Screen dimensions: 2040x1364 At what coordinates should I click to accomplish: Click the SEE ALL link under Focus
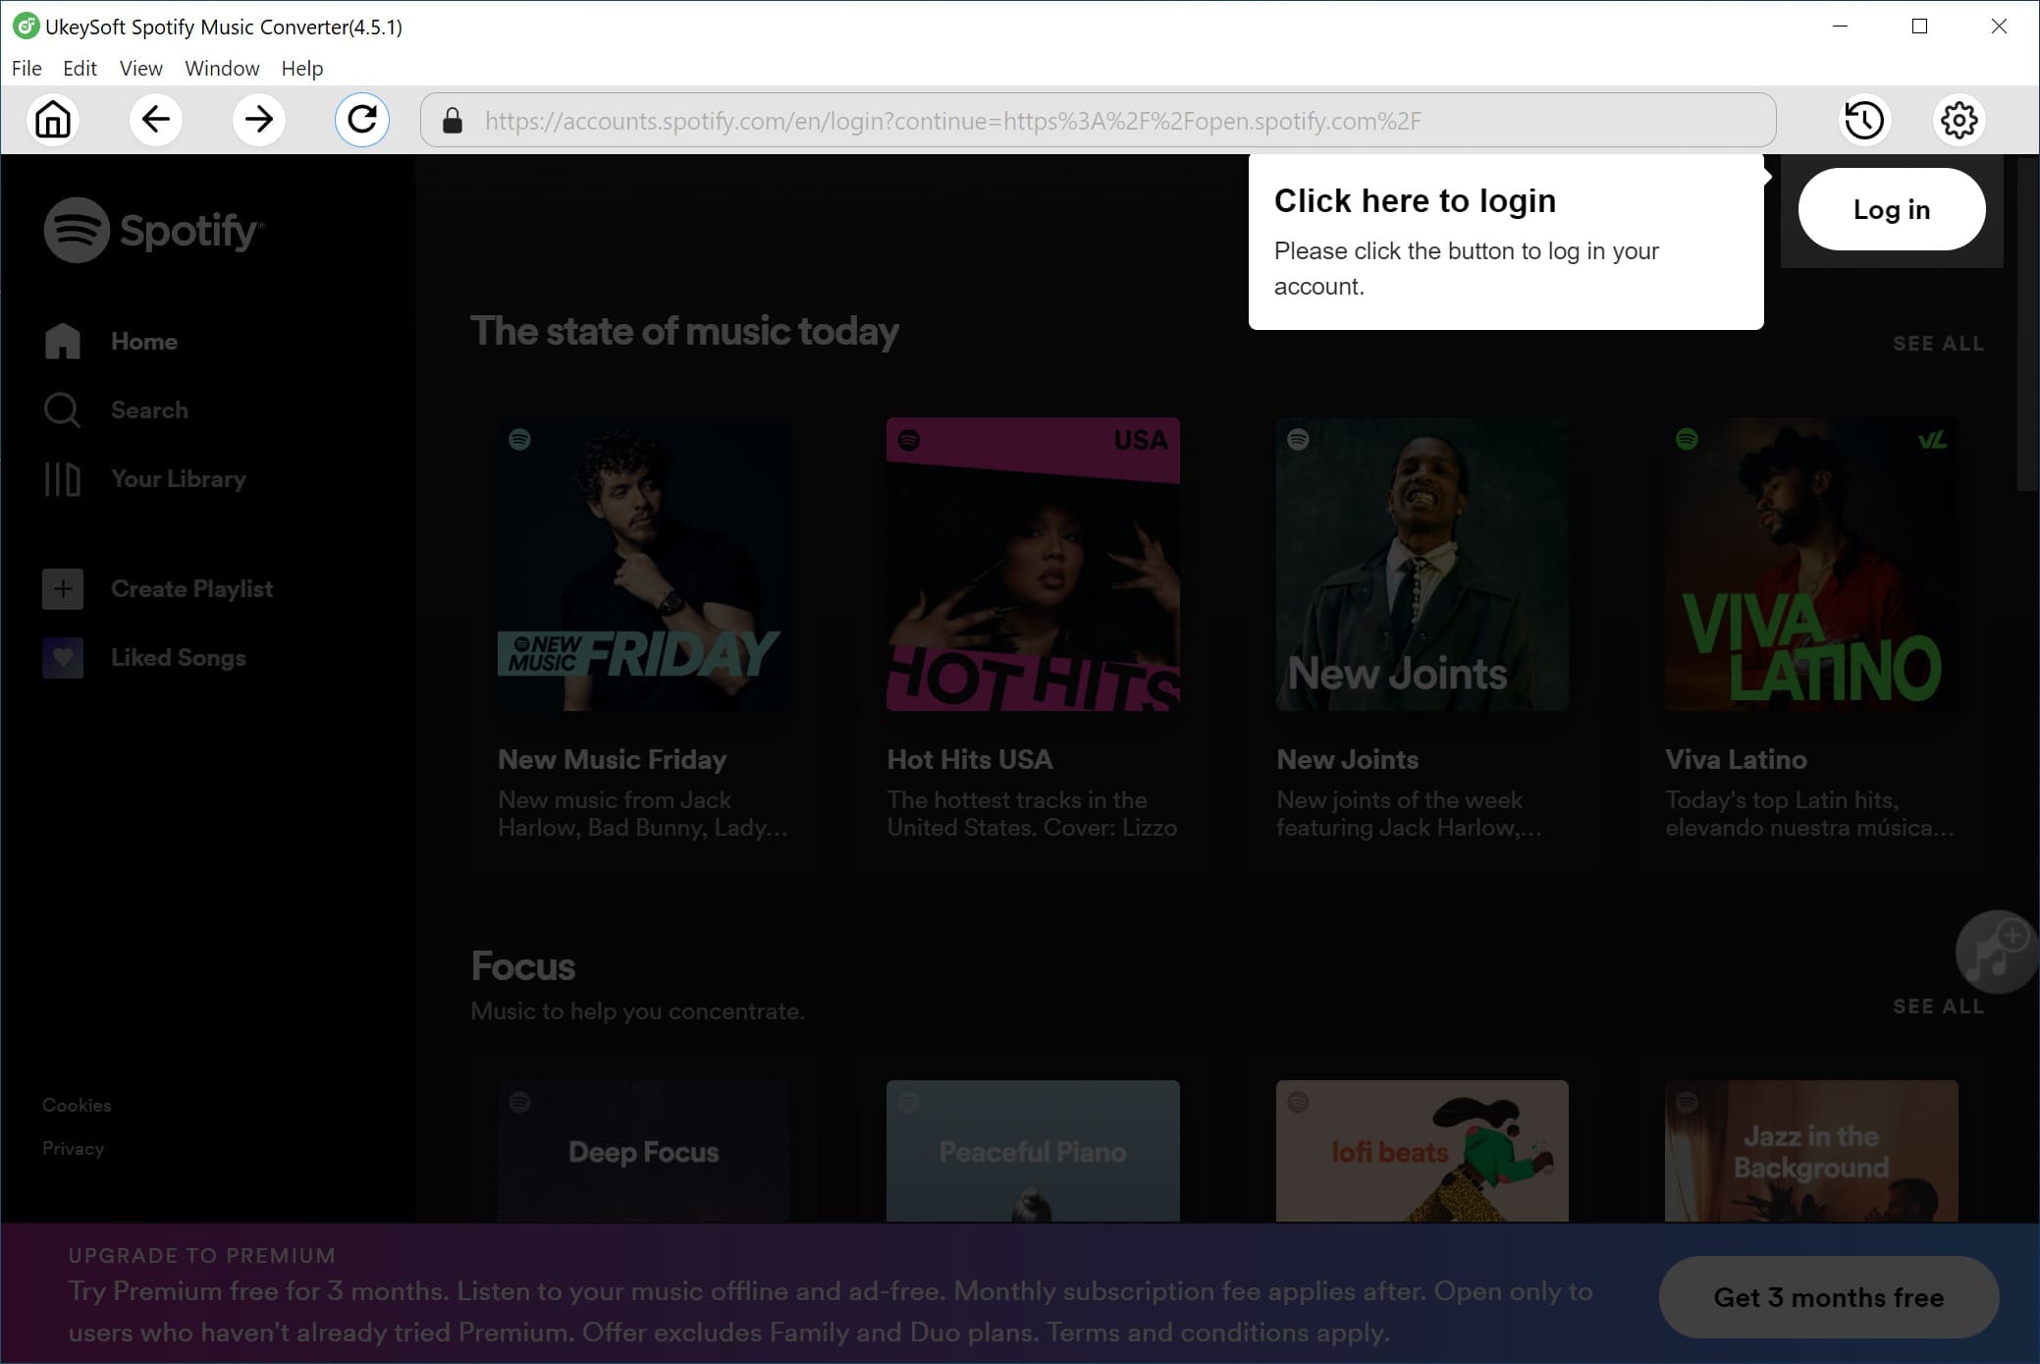click(x=1938, y=1005)
